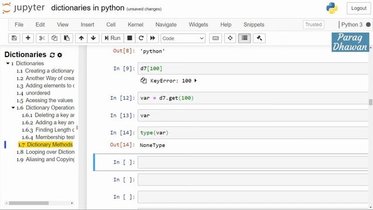Go to 1.9 Aliasing and Copying

(x=45, y=159)
